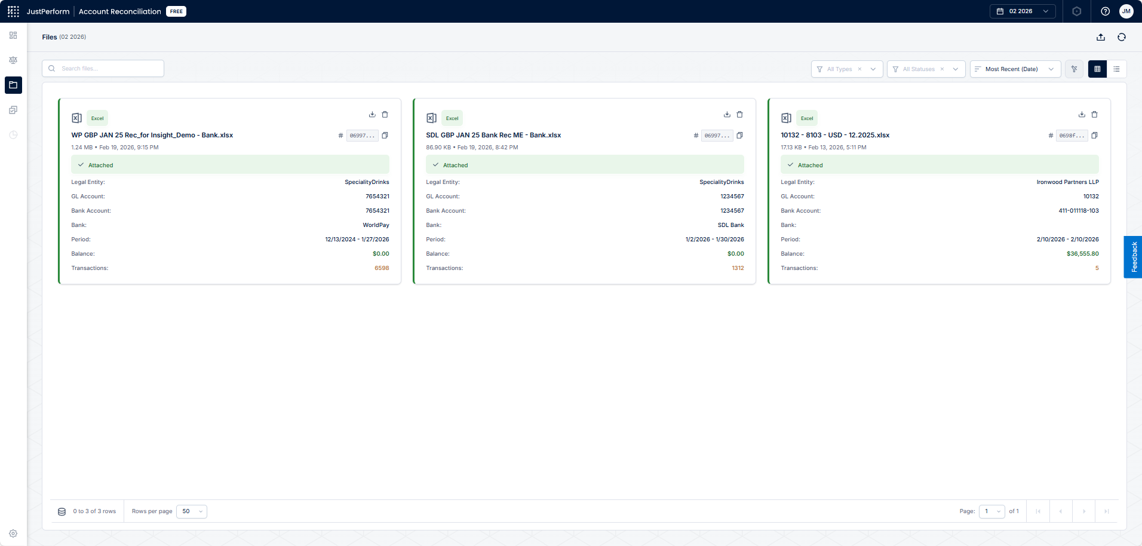Go to last page
1142x546 pixels.
tap(1106, 511)
